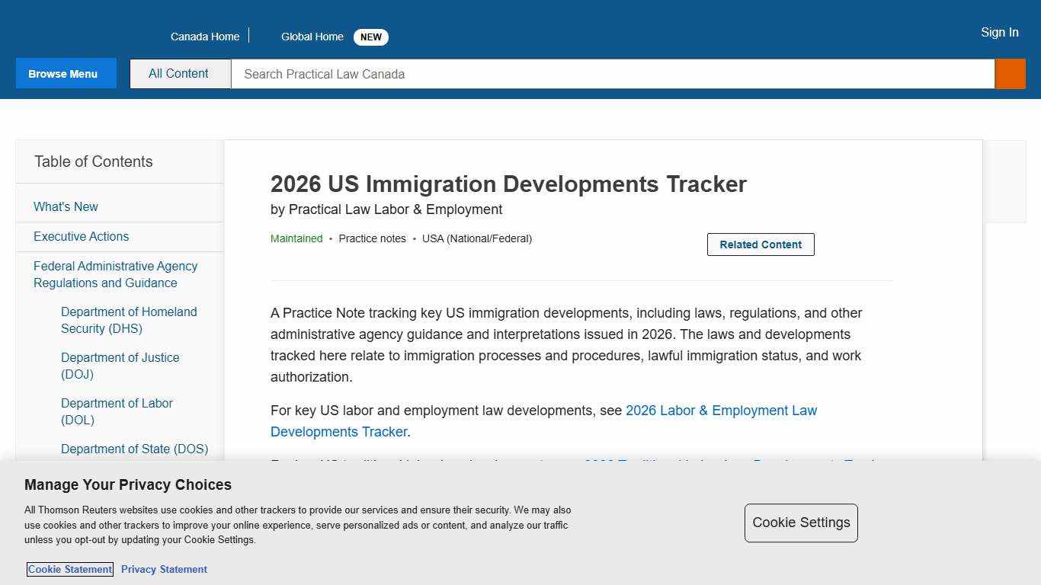Viewport: 1041px width, 585px height.
Task: Click the green Maintained status indicator
Action: coord(296,238)
